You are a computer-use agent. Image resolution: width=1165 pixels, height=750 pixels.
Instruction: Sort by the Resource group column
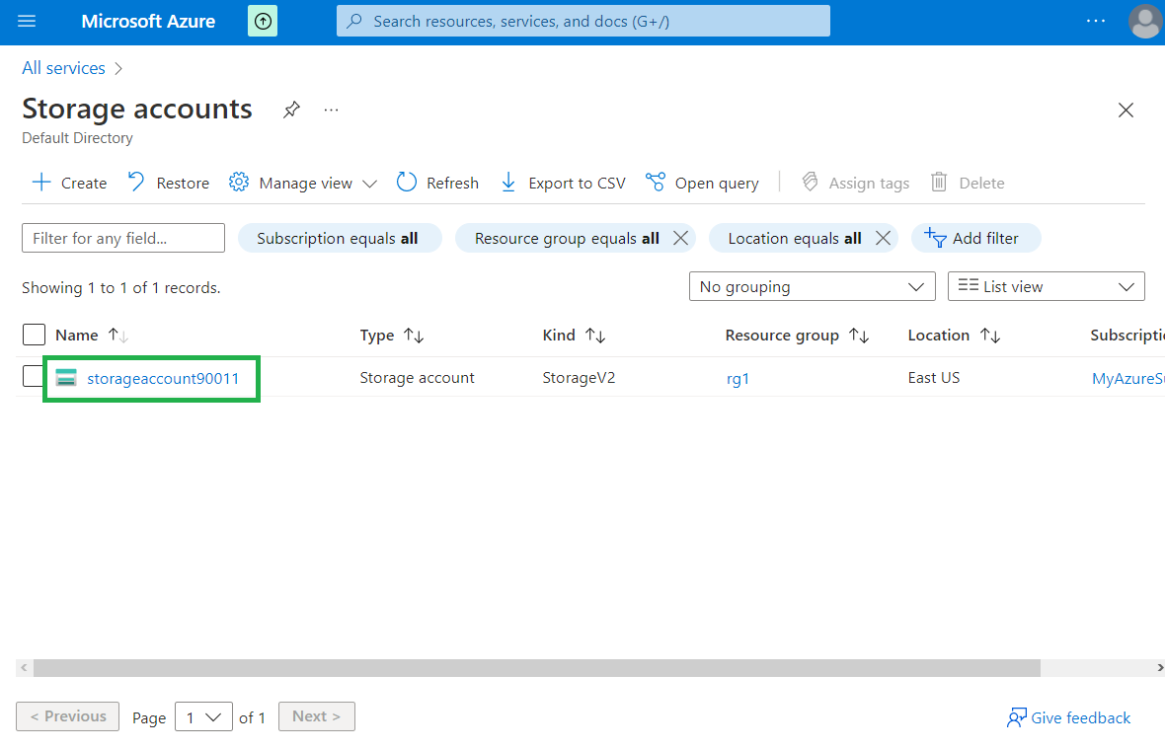tap(797, 336)
